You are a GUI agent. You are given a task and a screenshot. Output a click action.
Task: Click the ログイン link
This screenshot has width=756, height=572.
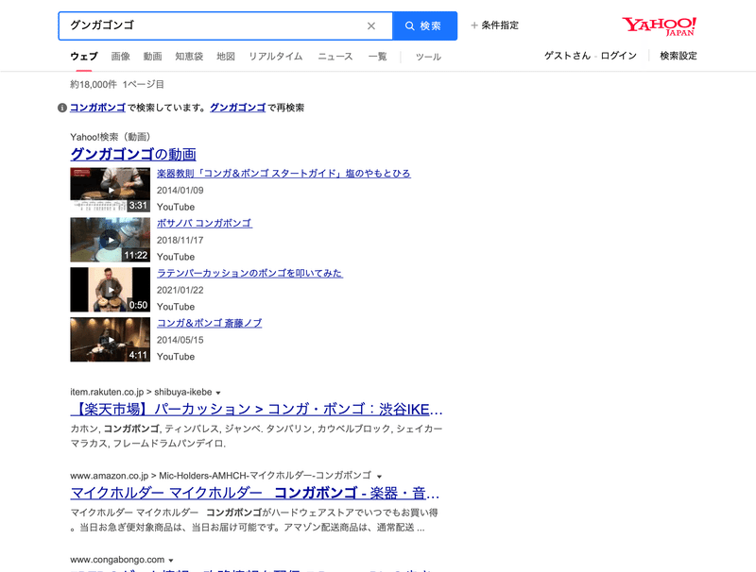(619, 56)
